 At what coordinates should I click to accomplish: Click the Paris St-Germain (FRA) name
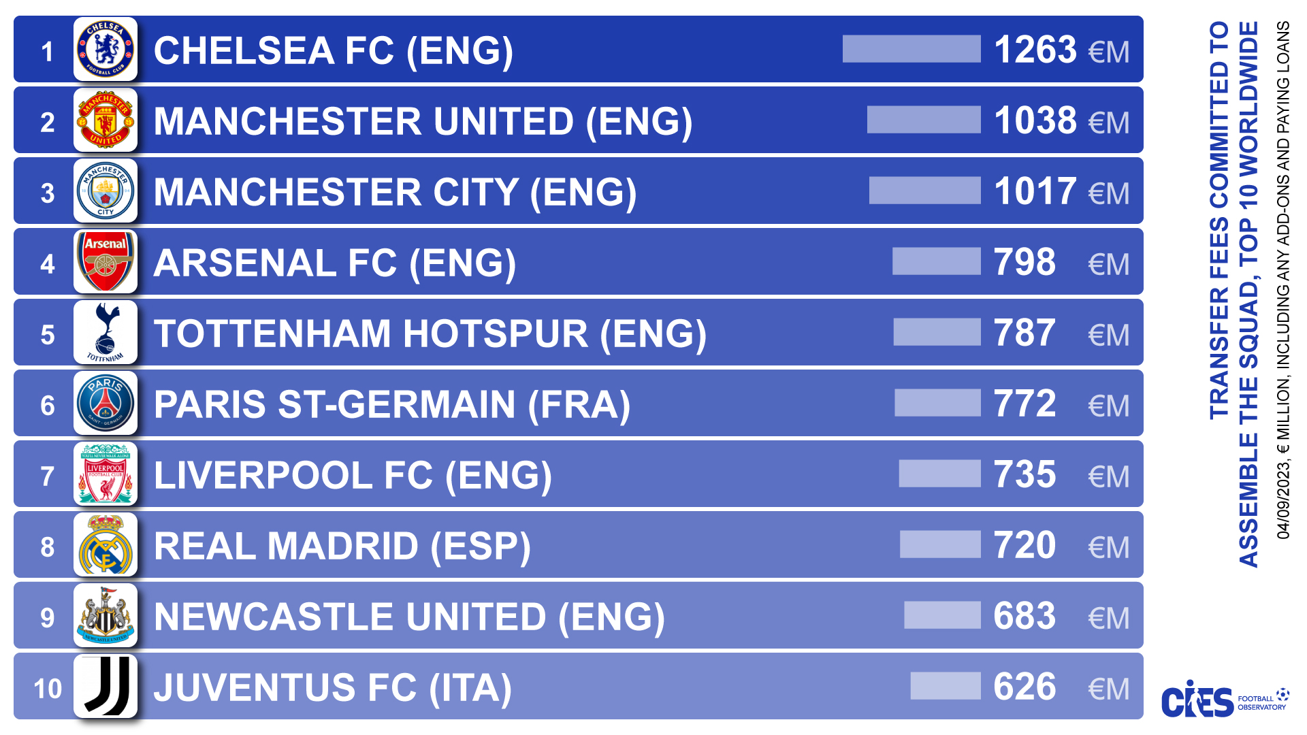coord(392,405)
